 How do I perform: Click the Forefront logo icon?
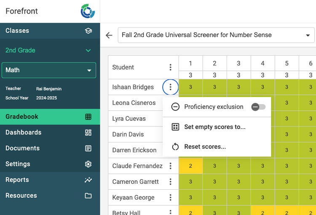click(88, 11)
